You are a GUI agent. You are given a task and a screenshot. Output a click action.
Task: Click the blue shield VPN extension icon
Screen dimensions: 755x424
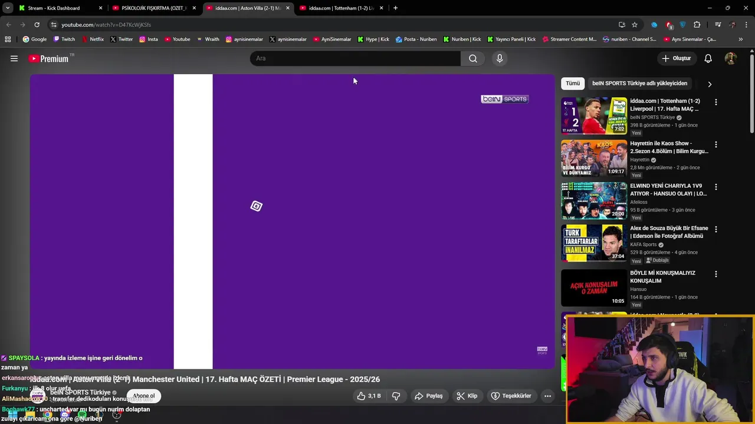(683, 25)
